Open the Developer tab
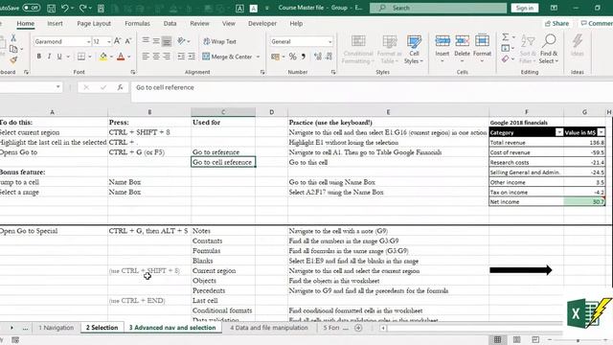The height and width of the screenshot is (345, 613). (x=262, y=23)
